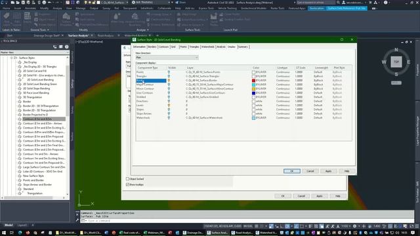Select the 2D Solid Level Banding style
The image size is (420, 236).
(x=40, y=80)
